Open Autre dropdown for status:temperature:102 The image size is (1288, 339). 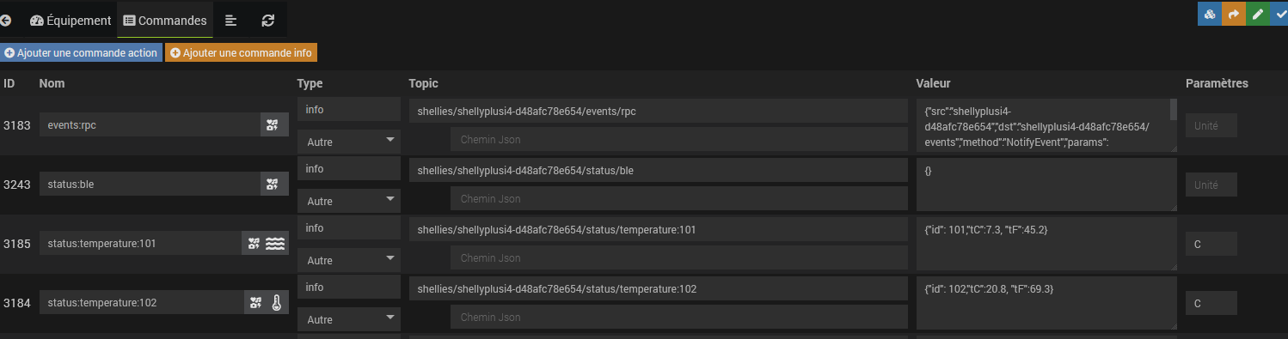click(x=349, y=318)
